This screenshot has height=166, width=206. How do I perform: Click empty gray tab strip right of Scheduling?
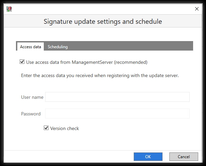click(131, 46)
